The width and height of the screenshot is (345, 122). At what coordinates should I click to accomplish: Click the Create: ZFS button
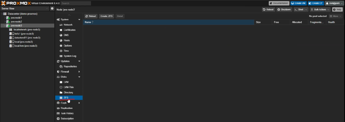106,16
